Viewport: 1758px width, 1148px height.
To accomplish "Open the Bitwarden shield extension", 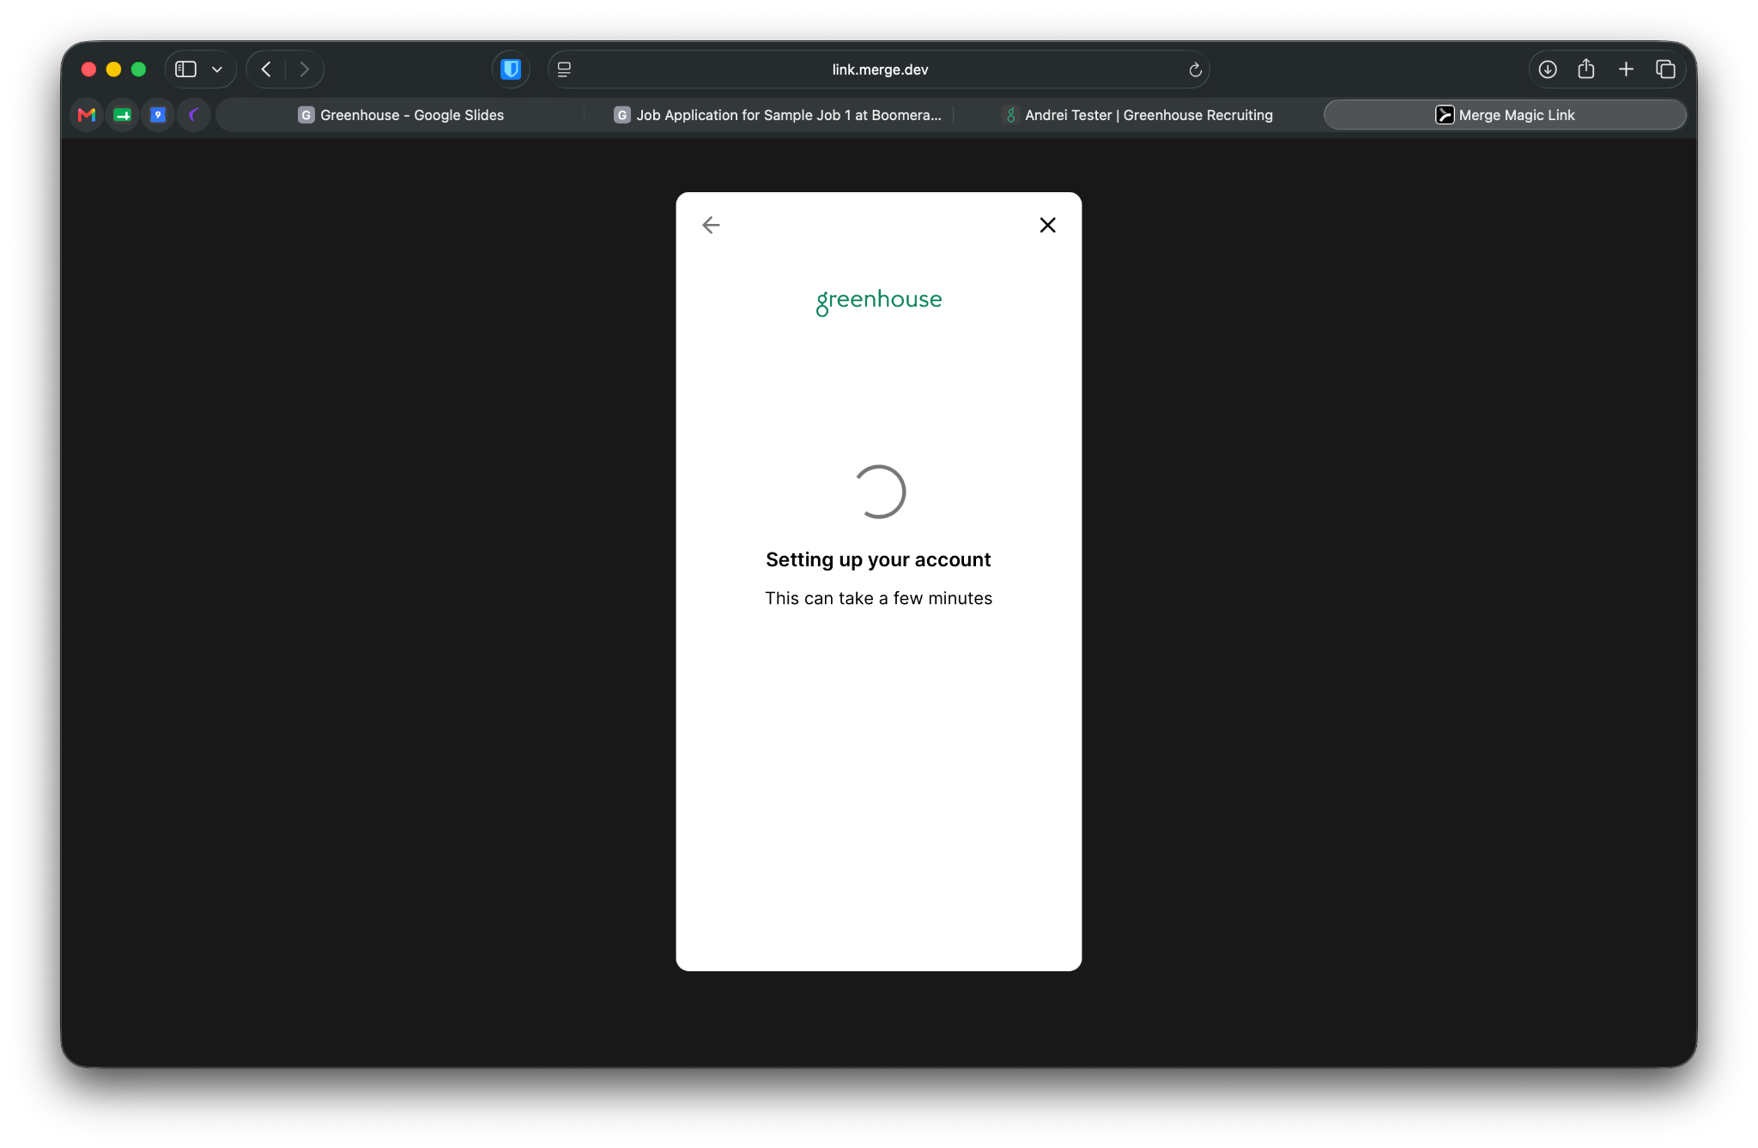I will tap(511, 69).
